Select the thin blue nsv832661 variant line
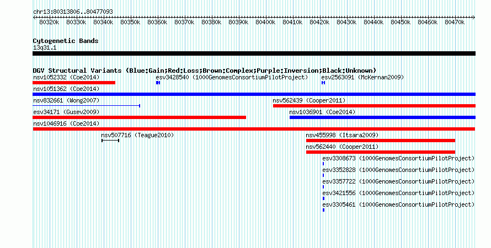This screenshot has height=248, width=491. [87, 106]
